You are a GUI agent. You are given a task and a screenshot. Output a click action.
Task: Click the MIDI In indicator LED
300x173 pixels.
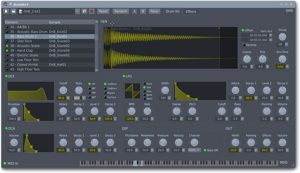click(x=5, y=163)
